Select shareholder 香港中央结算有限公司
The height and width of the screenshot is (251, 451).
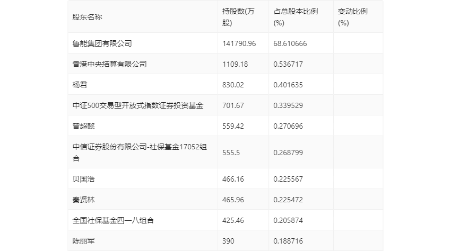pyautogui.click(x=110, y=64)
